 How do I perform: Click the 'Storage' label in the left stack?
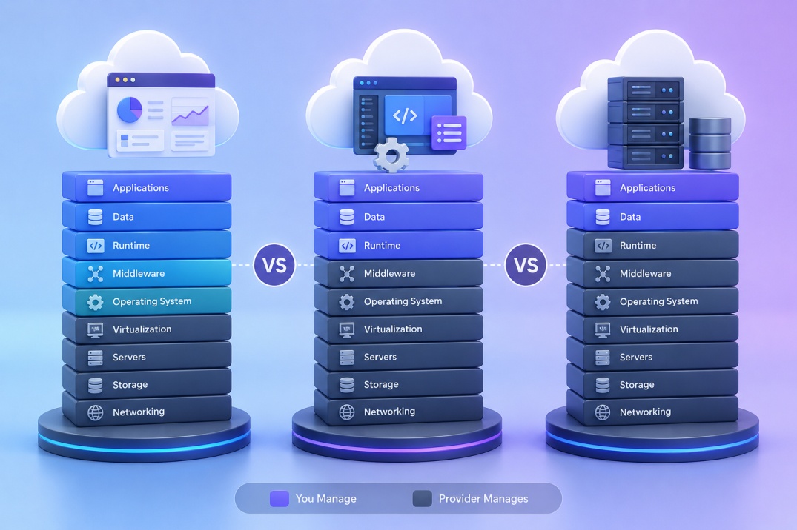(130, 385)
